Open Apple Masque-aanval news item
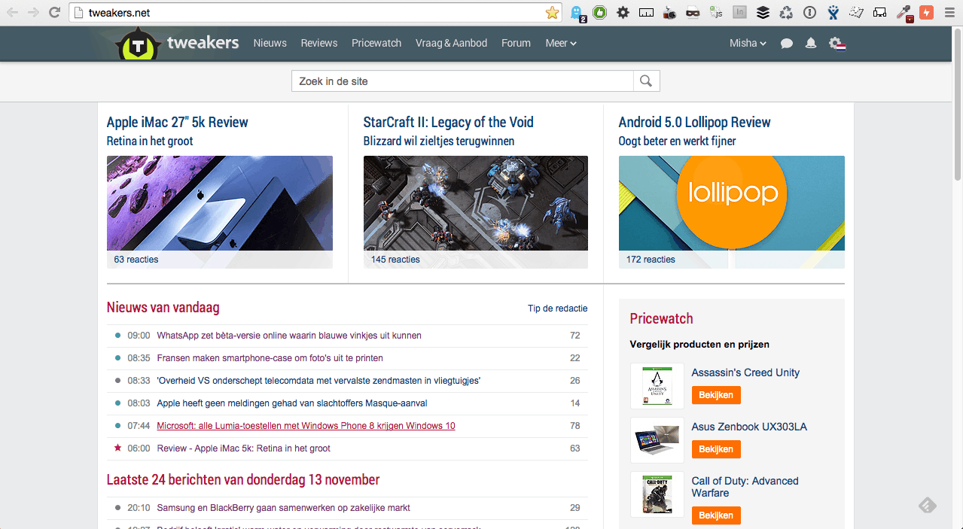Image resolution: width=963 pixels, height=529 pixels. [293, 403]
